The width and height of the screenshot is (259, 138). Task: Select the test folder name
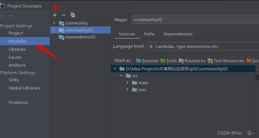[142, 90]
